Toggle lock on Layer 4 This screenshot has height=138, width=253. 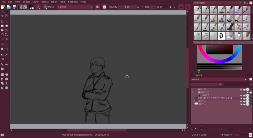click(245, 95)
